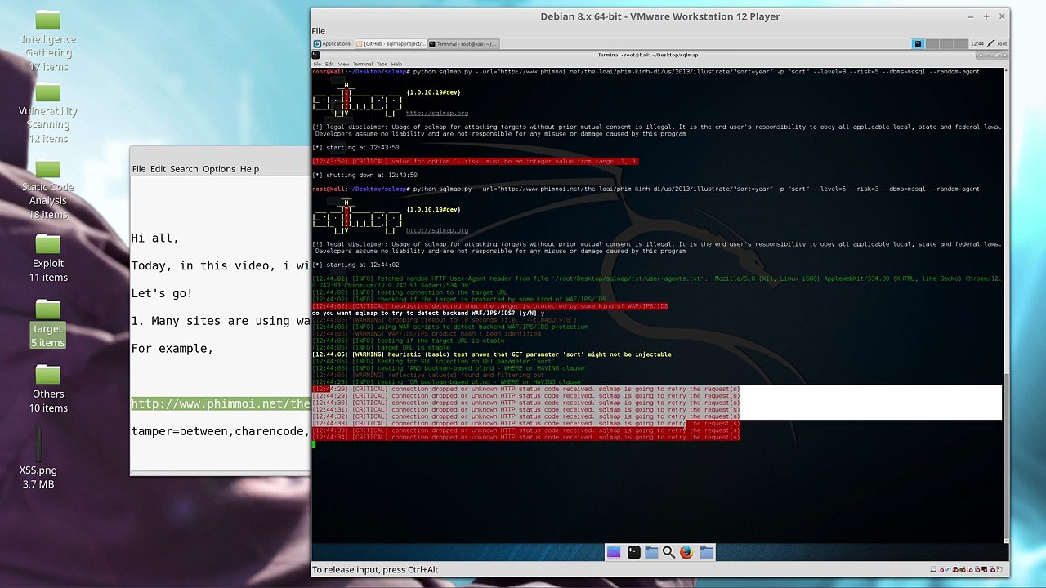Viewport: 1046px width, 588px height.
Task: Click the http://sqlmap.org link in second banner
Action: pos(437,230)
